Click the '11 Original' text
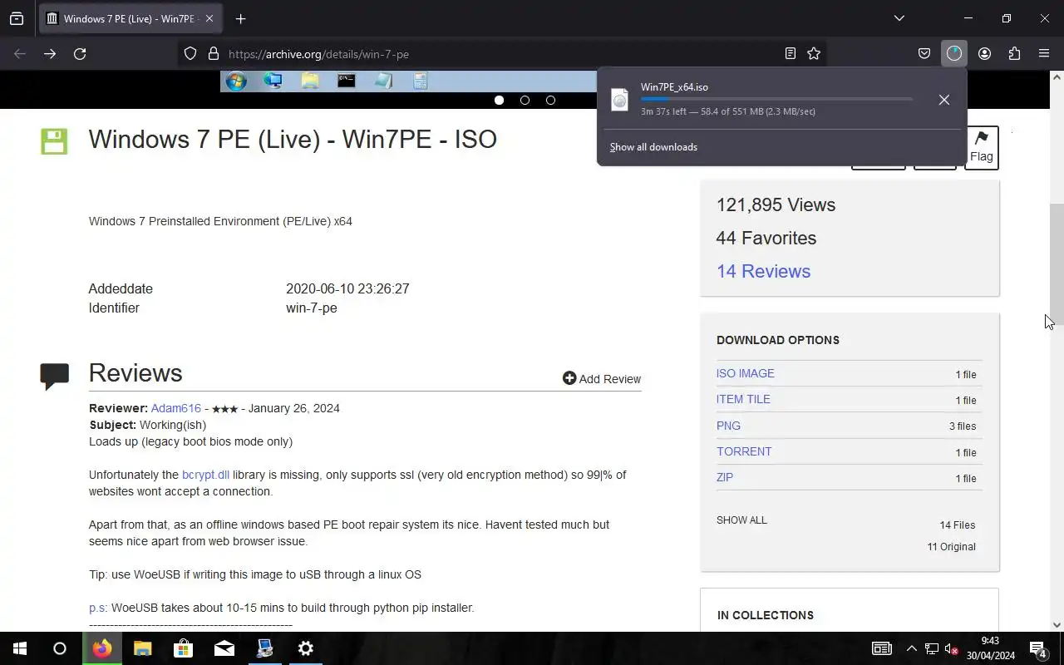This screenshot has width=1064, height=665. pos(952,547)
